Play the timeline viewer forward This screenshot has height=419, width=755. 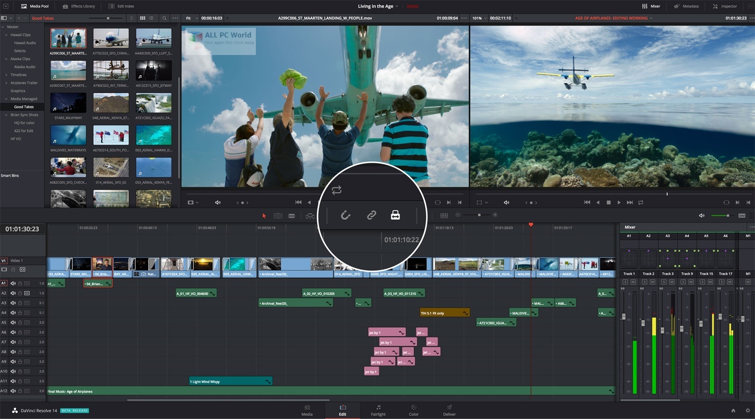[x=619, y=202]
